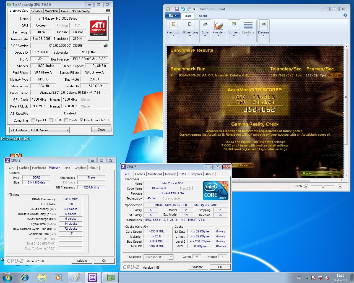The height and width of the screenshot is (283, 354).
Task: Open the Windows Start orb
Action: tap(7, 277)
